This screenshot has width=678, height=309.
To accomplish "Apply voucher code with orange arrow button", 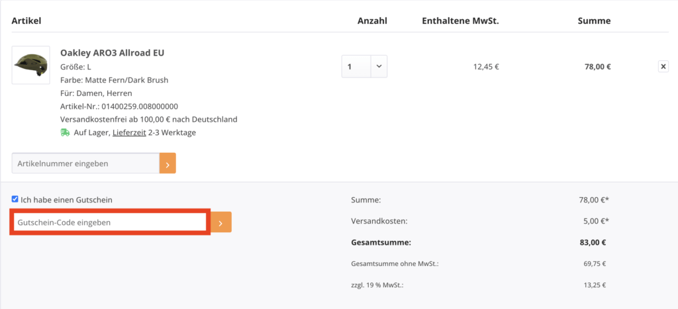I will pyautogui.click(x=220, y=222).
